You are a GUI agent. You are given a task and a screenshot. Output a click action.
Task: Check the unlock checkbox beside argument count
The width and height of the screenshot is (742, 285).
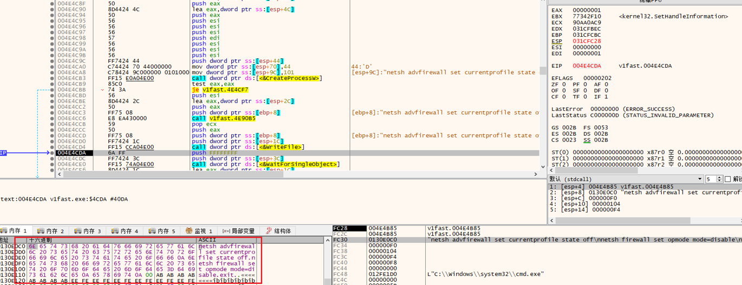click(727, 179)
